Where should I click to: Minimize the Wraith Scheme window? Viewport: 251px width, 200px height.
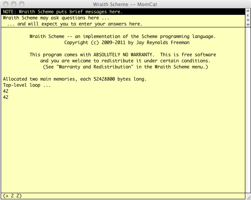(13, 4)
